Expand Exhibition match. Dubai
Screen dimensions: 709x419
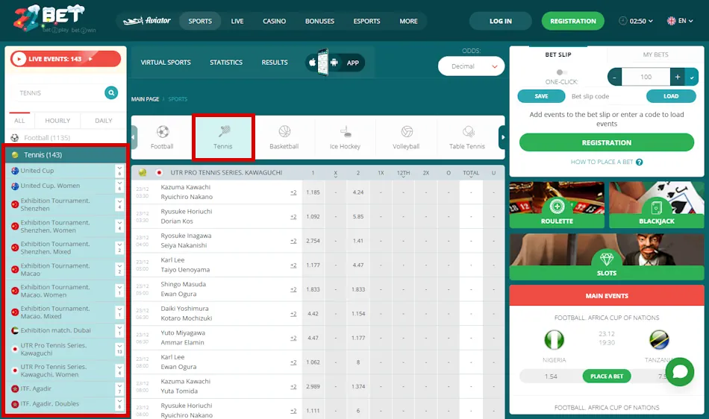pyautogui.click(x=119, y=330)
